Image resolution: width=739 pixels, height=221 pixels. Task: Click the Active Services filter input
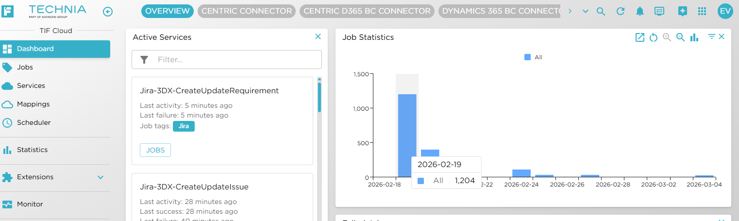point(227,60)
